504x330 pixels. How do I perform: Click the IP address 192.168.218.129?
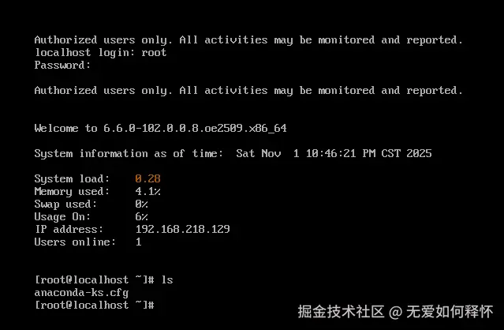182,229
